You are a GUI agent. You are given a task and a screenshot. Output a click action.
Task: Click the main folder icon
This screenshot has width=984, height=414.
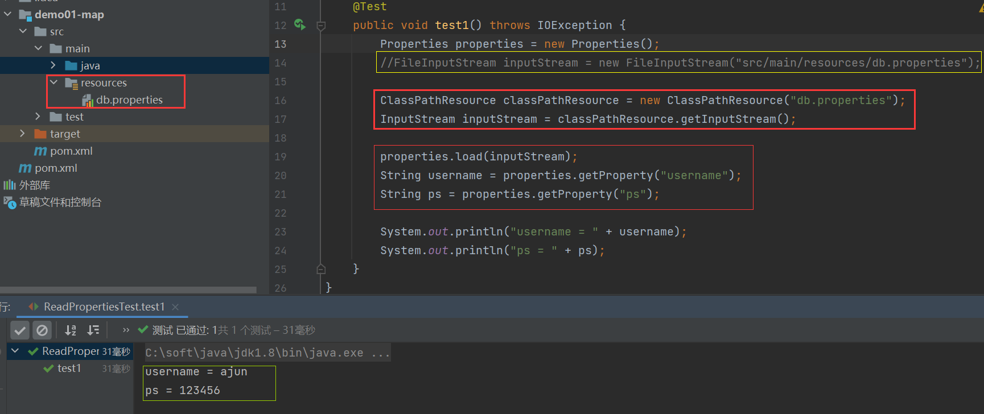(x=56, y=48)
